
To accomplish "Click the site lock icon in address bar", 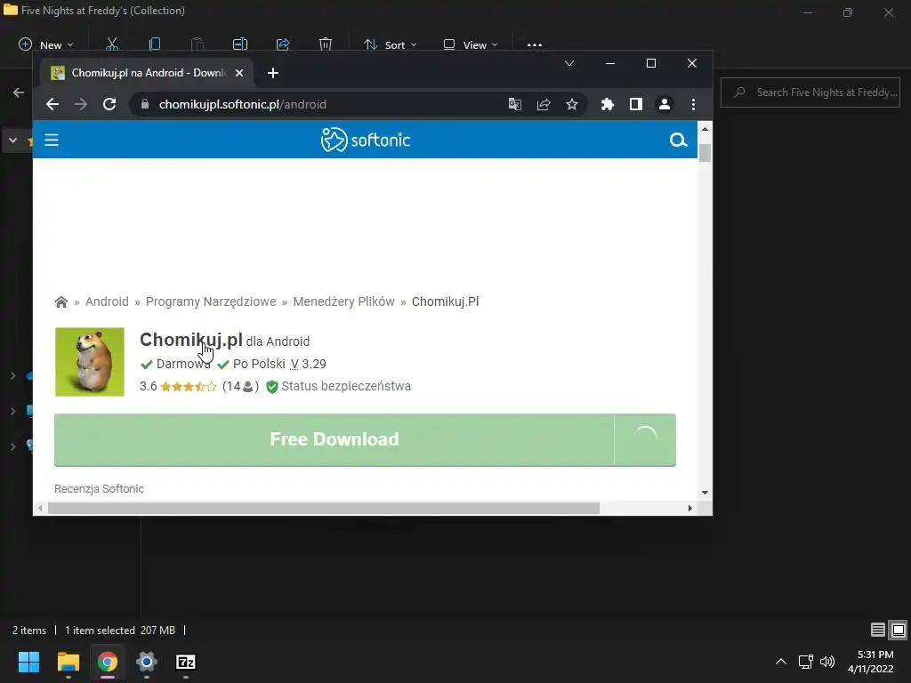I will coord(145,105).
